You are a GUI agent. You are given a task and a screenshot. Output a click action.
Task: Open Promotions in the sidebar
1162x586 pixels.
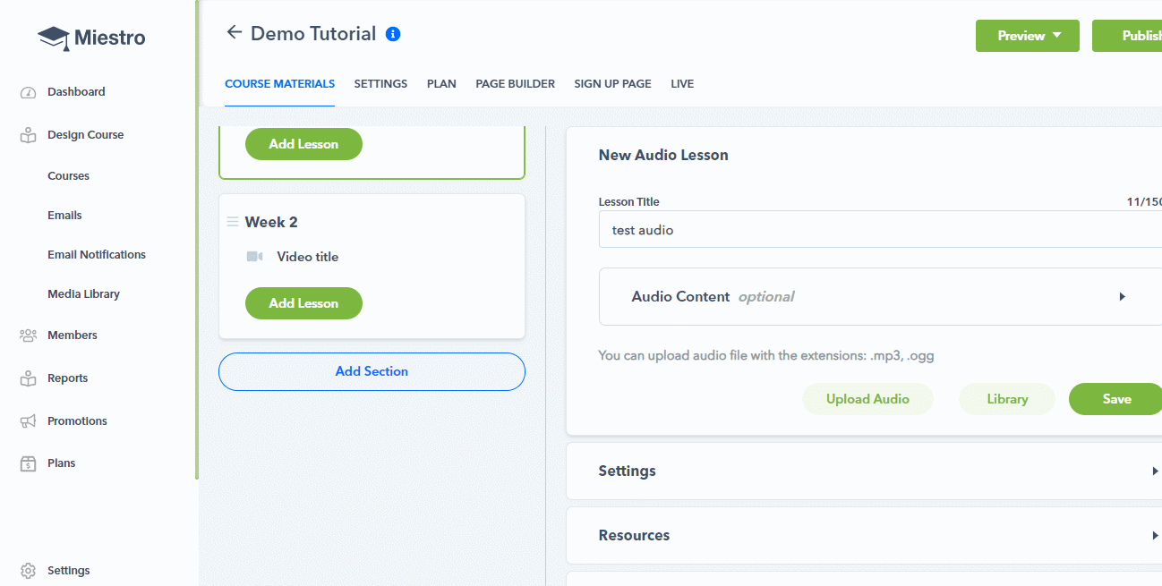click(77, 421)
